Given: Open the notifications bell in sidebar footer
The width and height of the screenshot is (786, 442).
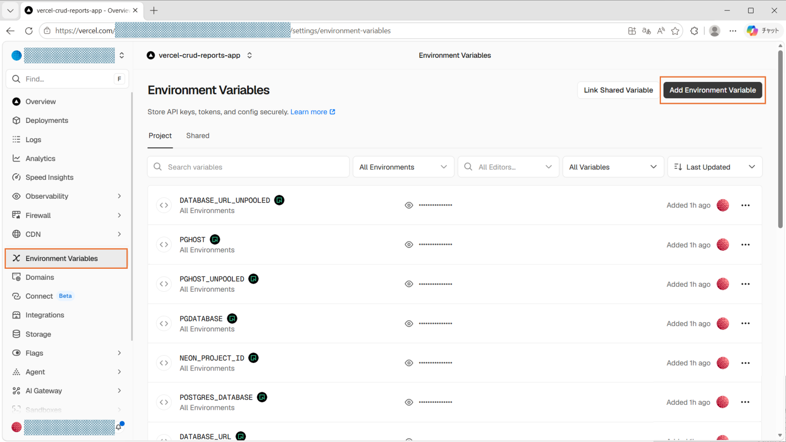Looking at the screenshot, I should point(119,427).
